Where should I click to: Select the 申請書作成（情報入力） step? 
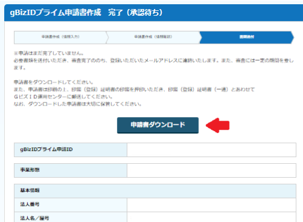61,38
